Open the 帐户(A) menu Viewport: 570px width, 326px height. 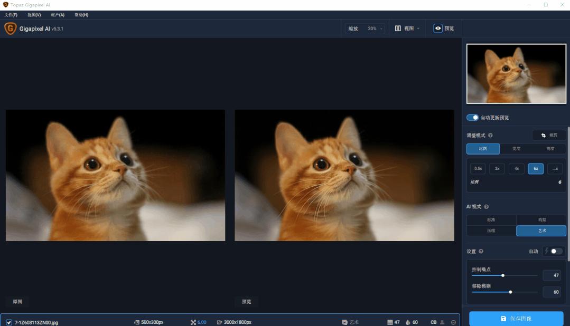[x=58, y=15]
